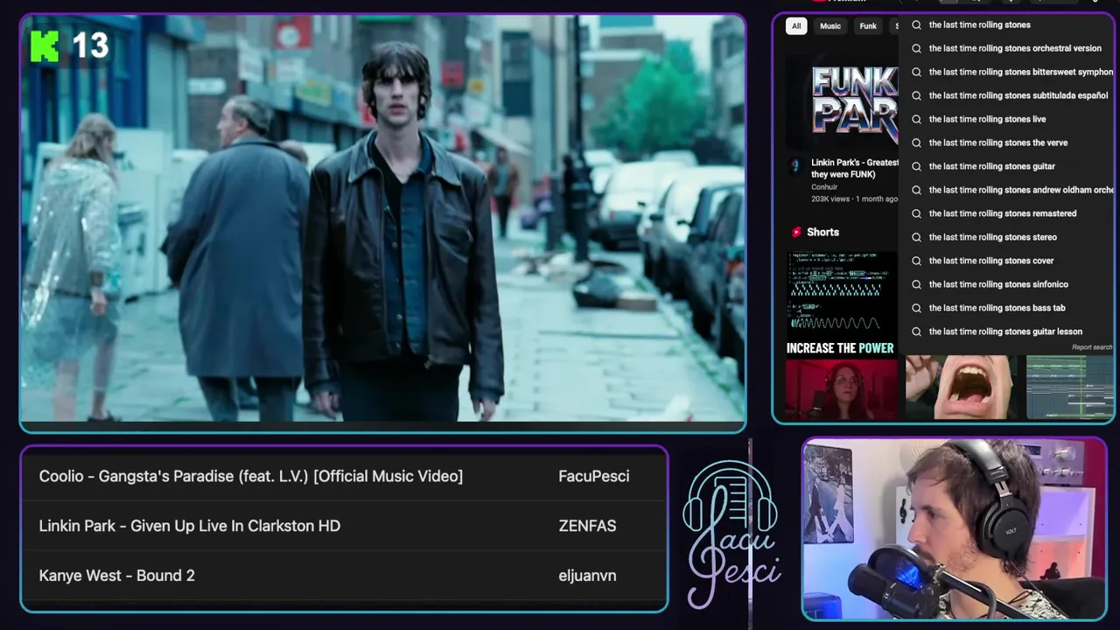1120x630 pixels.
Task: Open the DAW screen short thumbnail
Action: pyautogui.click(x=1069, y=387)
